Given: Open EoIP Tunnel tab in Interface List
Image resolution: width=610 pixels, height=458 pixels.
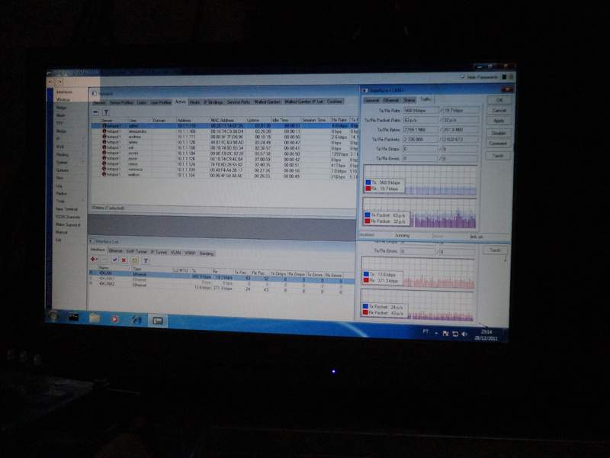Looking at the screenshot, I should [136, 252].
